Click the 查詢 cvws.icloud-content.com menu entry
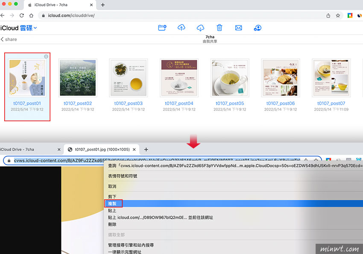 233,166
